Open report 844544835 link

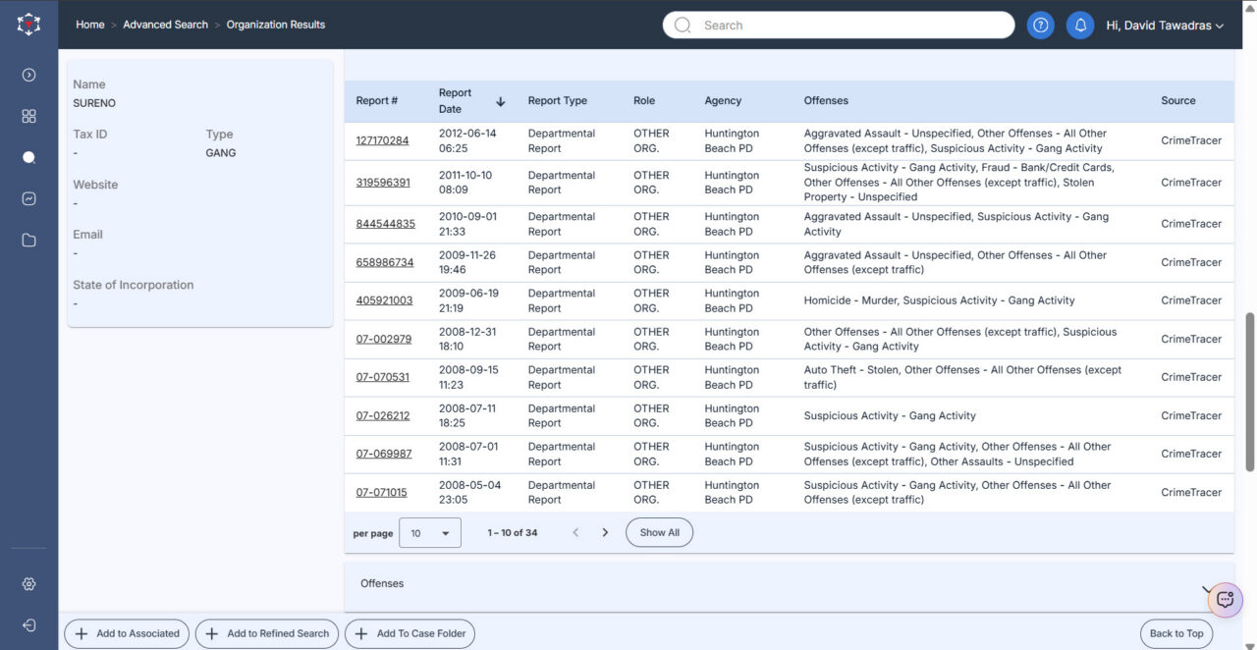[x=385, y=224]
